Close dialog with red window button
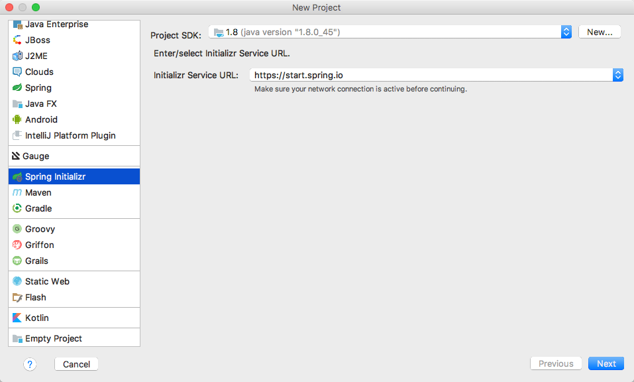The width and height of the screenshot is (634, 382). point(9,7)
